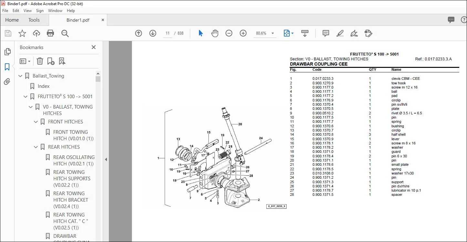The width and height of the screenshot is (467, 242).
Task: Open REAR TOWING HITCH CAT. "C" bookmark
Action: point(71,221)
